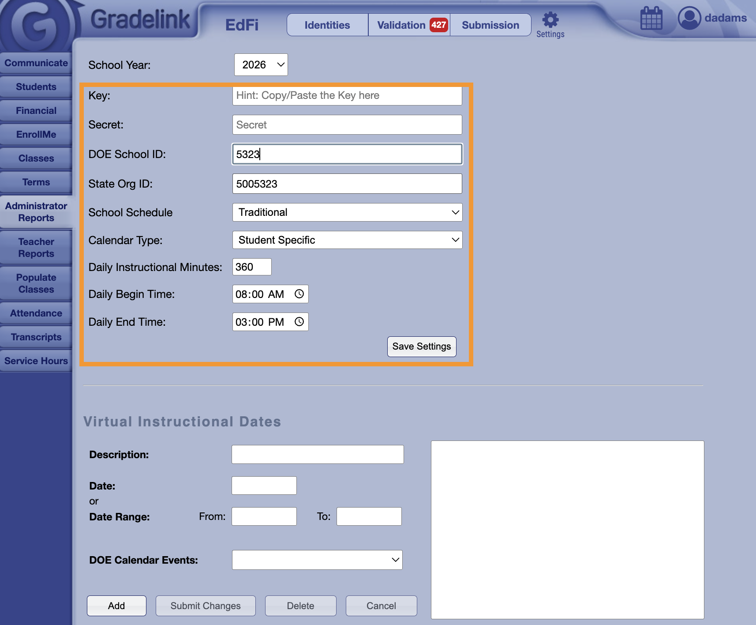756x625 pixels.
Task: Open the Settings gear icon
Action: click(x=550, y=20)
